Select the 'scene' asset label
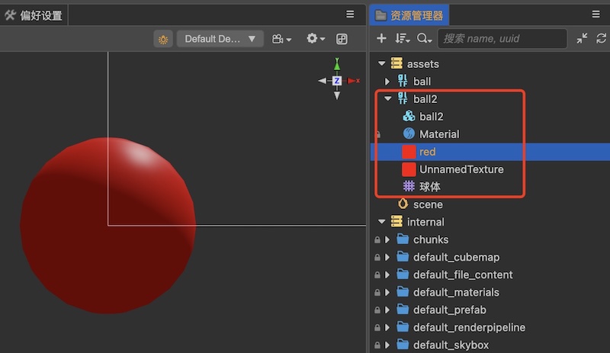The width and height of the screenshot is (610, 353). tap(428, 204)
